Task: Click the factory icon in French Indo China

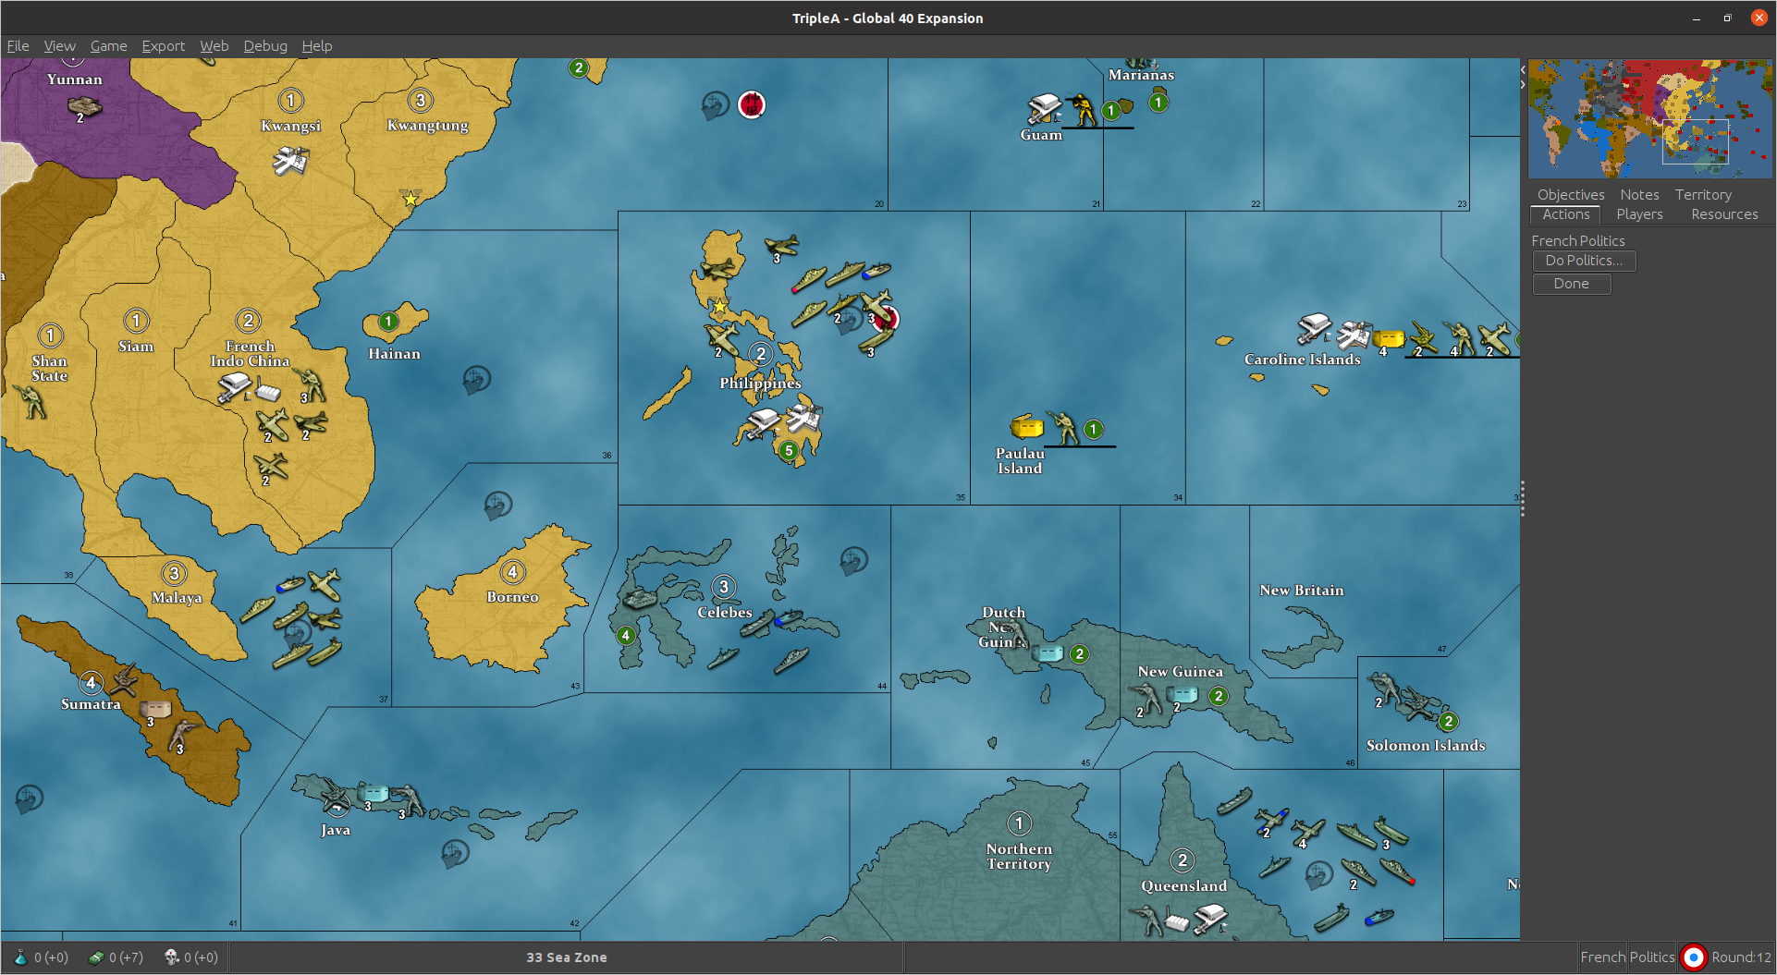Action: 268,392
